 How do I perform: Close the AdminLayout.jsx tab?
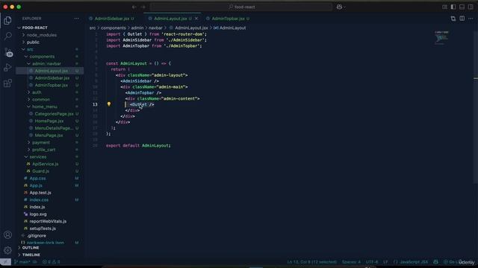point(196,19)
